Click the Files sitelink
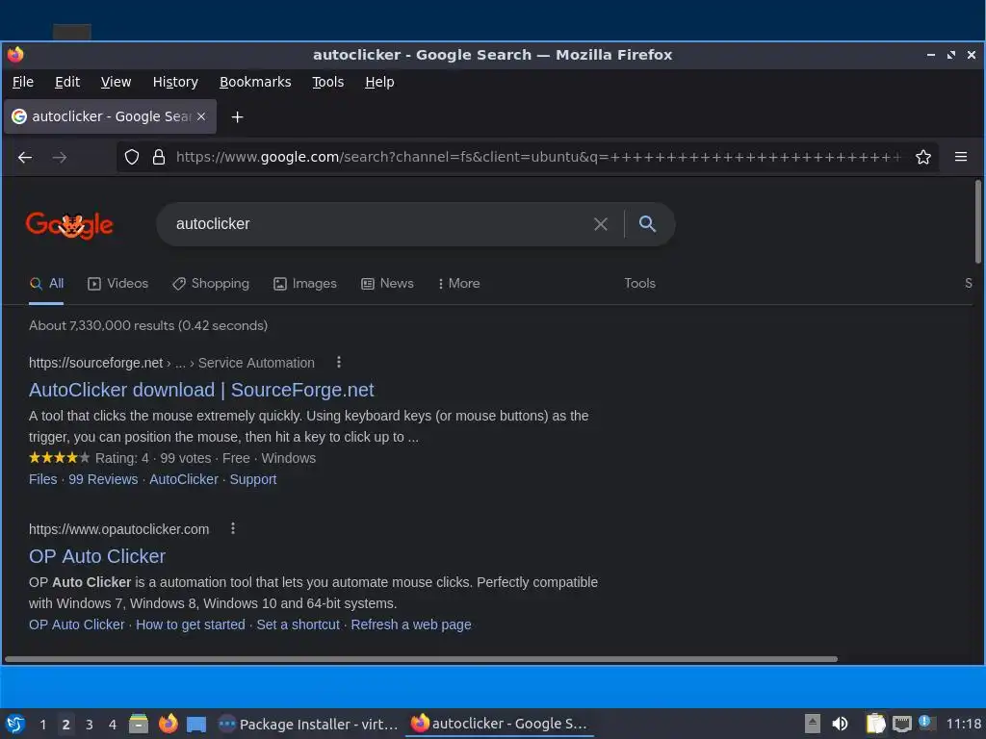Viewport: 986px width, 739px height. (42, 479)
